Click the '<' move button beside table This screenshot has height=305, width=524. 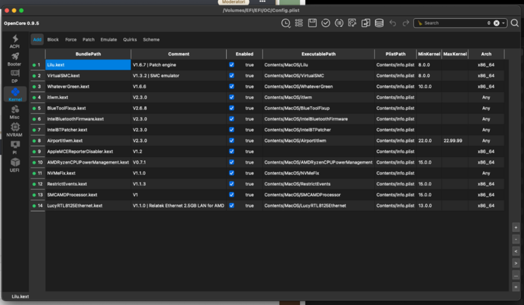tap(515, 251)
